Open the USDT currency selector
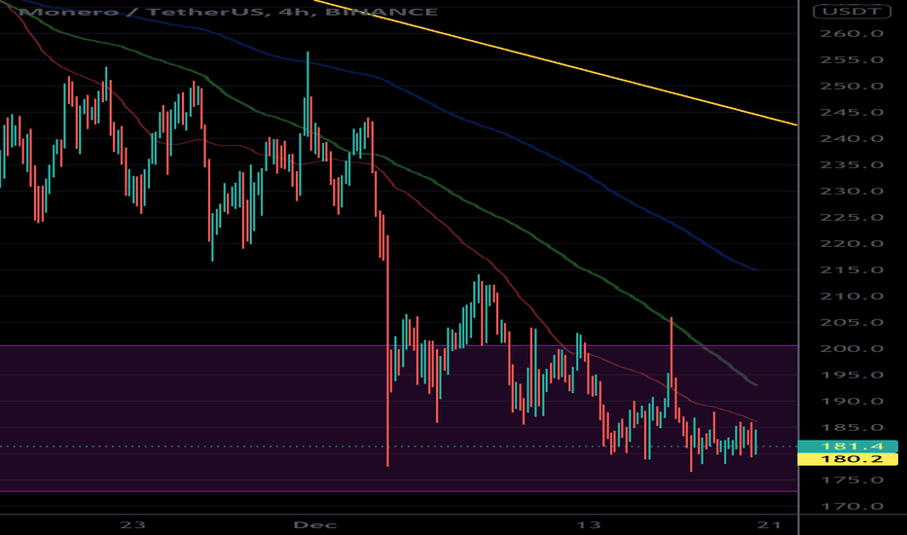 (853, 11)
